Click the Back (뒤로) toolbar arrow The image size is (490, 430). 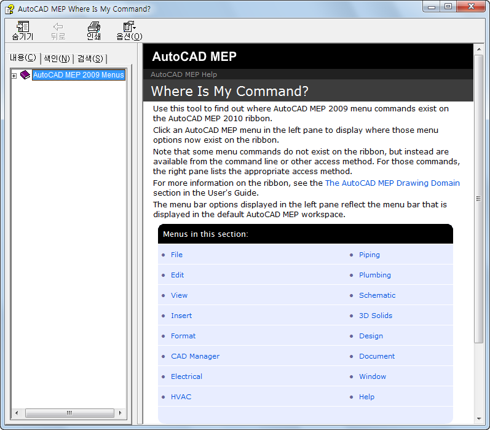pyautogui.click(x=58, y=31)
